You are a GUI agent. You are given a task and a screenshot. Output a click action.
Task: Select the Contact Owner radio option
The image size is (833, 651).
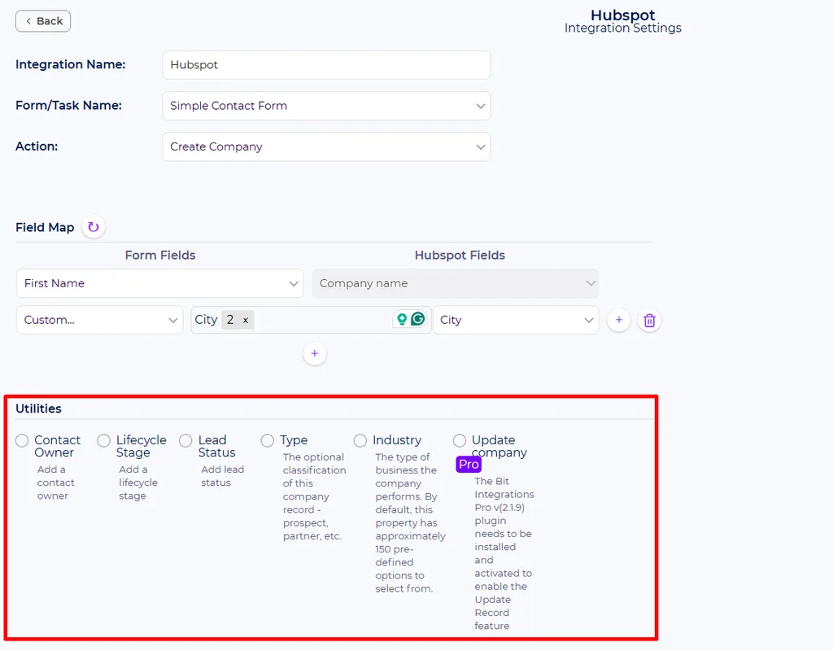click(x=22, y=440)
